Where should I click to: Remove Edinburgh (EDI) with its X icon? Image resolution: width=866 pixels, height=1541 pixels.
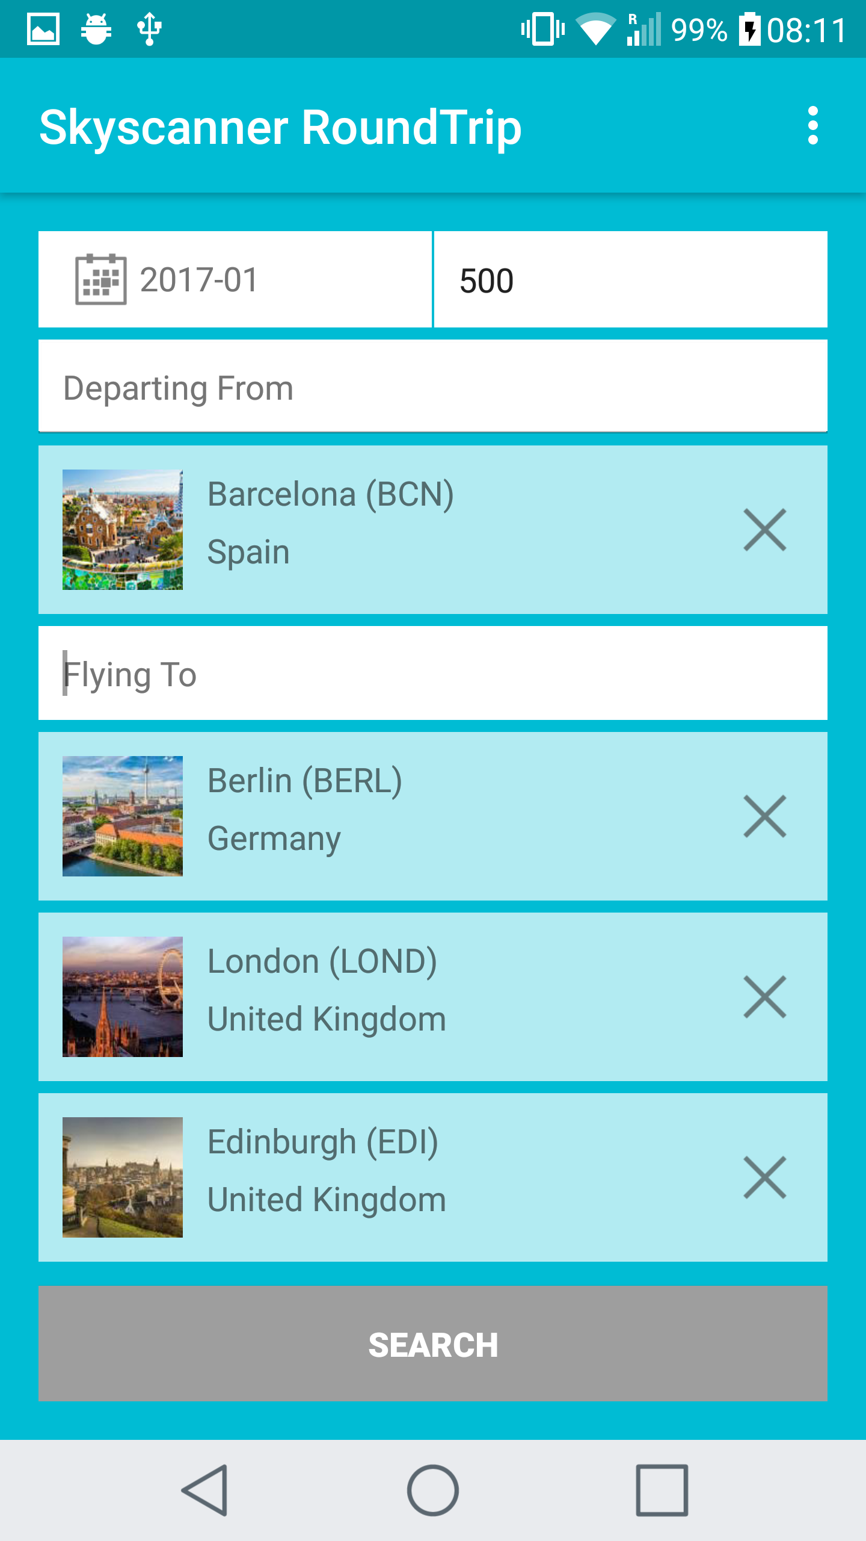click(764, 1177)
